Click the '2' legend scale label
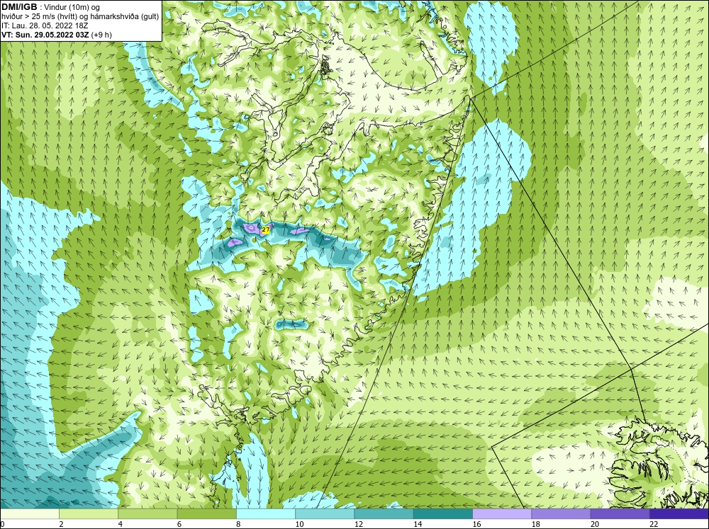 (x=61, y=524)
